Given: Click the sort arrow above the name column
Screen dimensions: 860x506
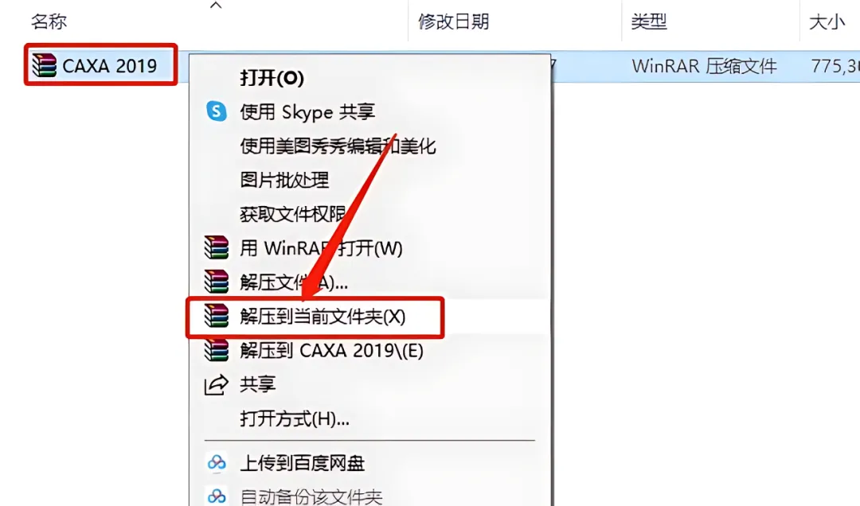Looking at the screenshot, I should [216, 6].
